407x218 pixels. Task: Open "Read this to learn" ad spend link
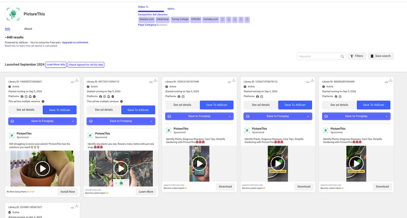click(x=31, y=46)
